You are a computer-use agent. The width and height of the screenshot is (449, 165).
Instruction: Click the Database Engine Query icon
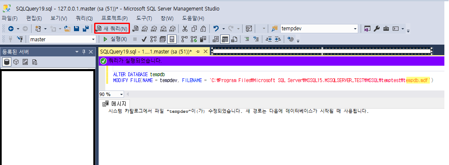coord(136,29)
